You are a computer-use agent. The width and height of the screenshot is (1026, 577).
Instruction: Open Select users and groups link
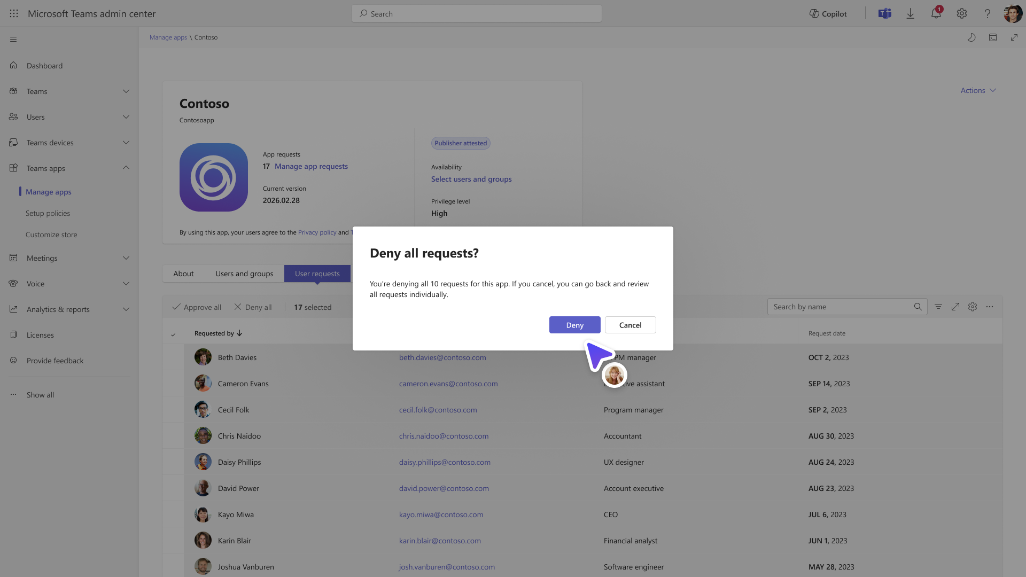471,179
